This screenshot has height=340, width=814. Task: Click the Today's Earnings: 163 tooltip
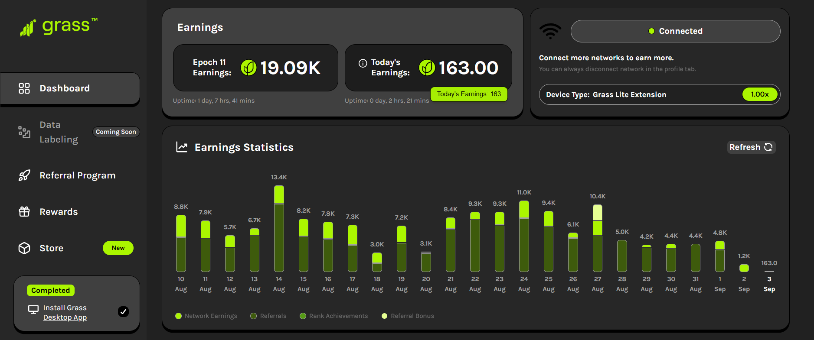[469, 94]
